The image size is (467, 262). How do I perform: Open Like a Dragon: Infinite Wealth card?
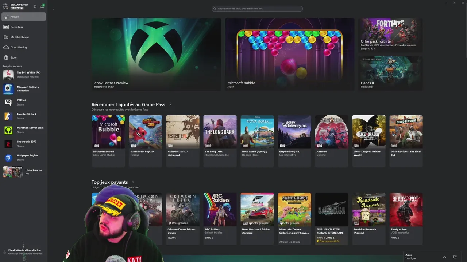click(369, 141)
